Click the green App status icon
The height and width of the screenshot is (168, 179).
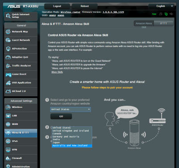point(154,14)
